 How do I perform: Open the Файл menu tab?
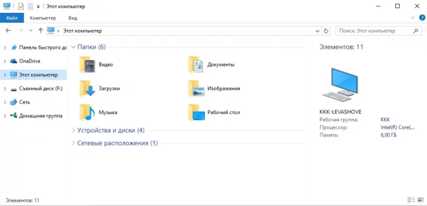[x=12, y=18]
